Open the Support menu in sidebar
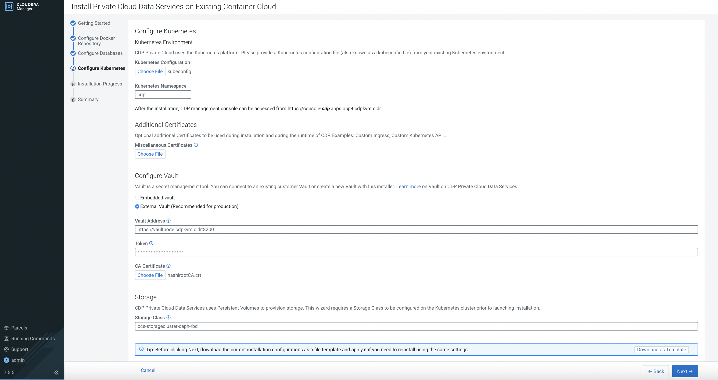Screen dimensions: 718x380 (20, 349)
